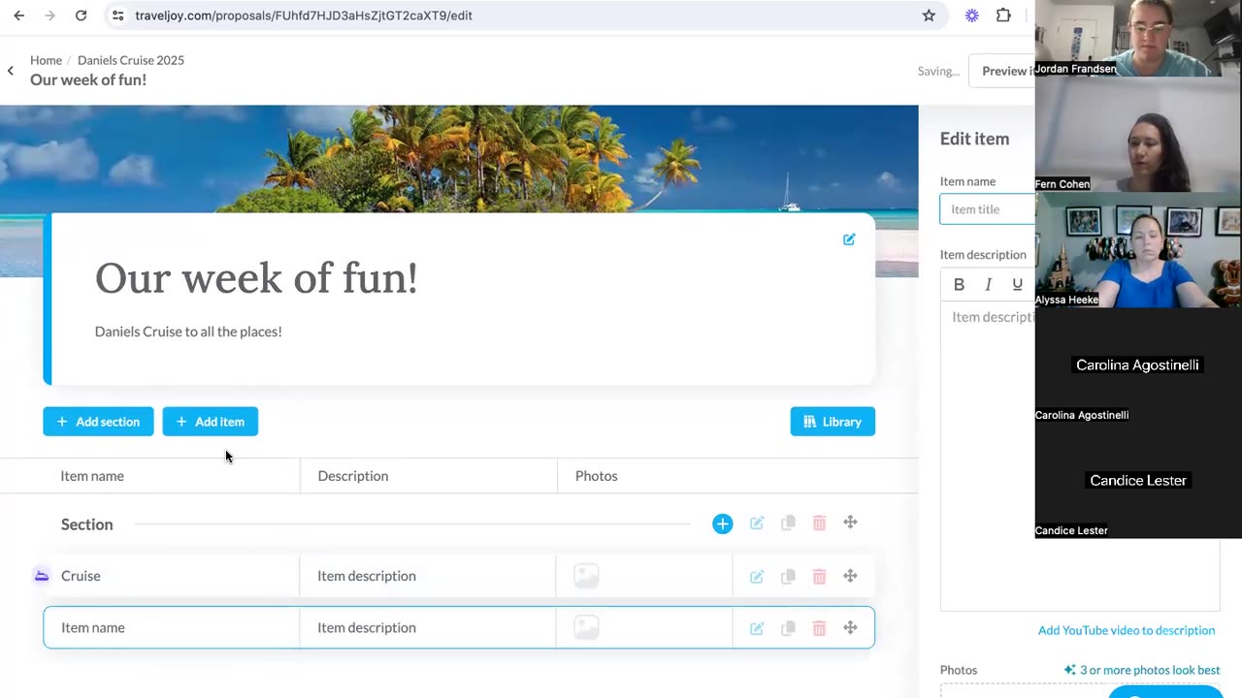Toggle italic in item description editor

tap(988, 284)
